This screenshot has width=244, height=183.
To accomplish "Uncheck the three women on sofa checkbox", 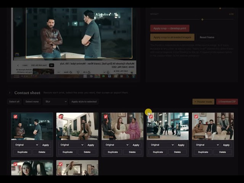I will click(x=106, y=117).
